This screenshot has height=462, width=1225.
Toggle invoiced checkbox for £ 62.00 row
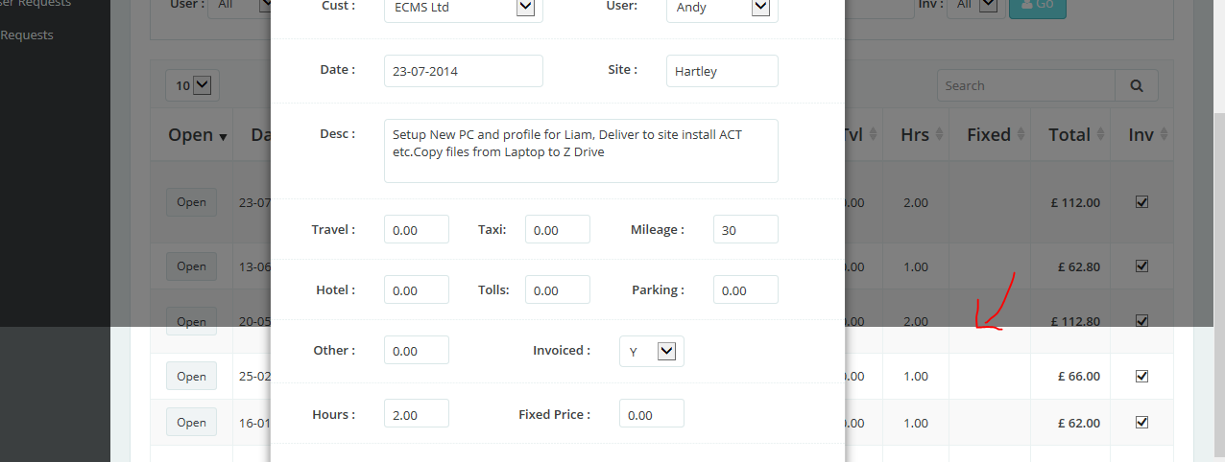pos(1141,423)
